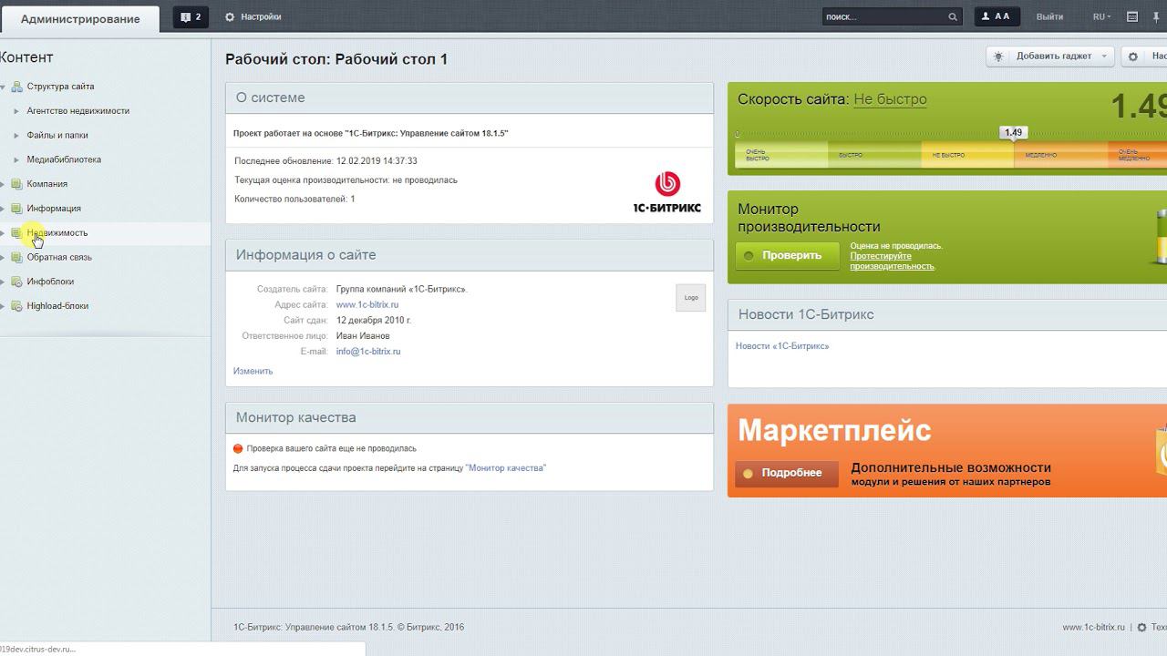
Task: Select Обратная связь in the content tree
Action: coord(59,258)
